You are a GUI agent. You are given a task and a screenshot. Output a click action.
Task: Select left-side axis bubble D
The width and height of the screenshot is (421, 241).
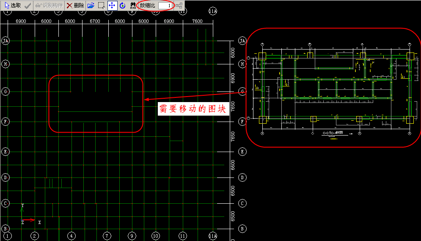point(6,177)
